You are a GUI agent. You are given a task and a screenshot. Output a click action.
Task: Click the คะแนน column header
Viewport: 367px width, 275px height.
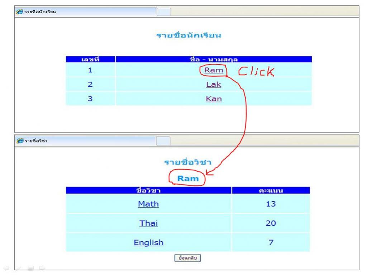tap(271, 190)
